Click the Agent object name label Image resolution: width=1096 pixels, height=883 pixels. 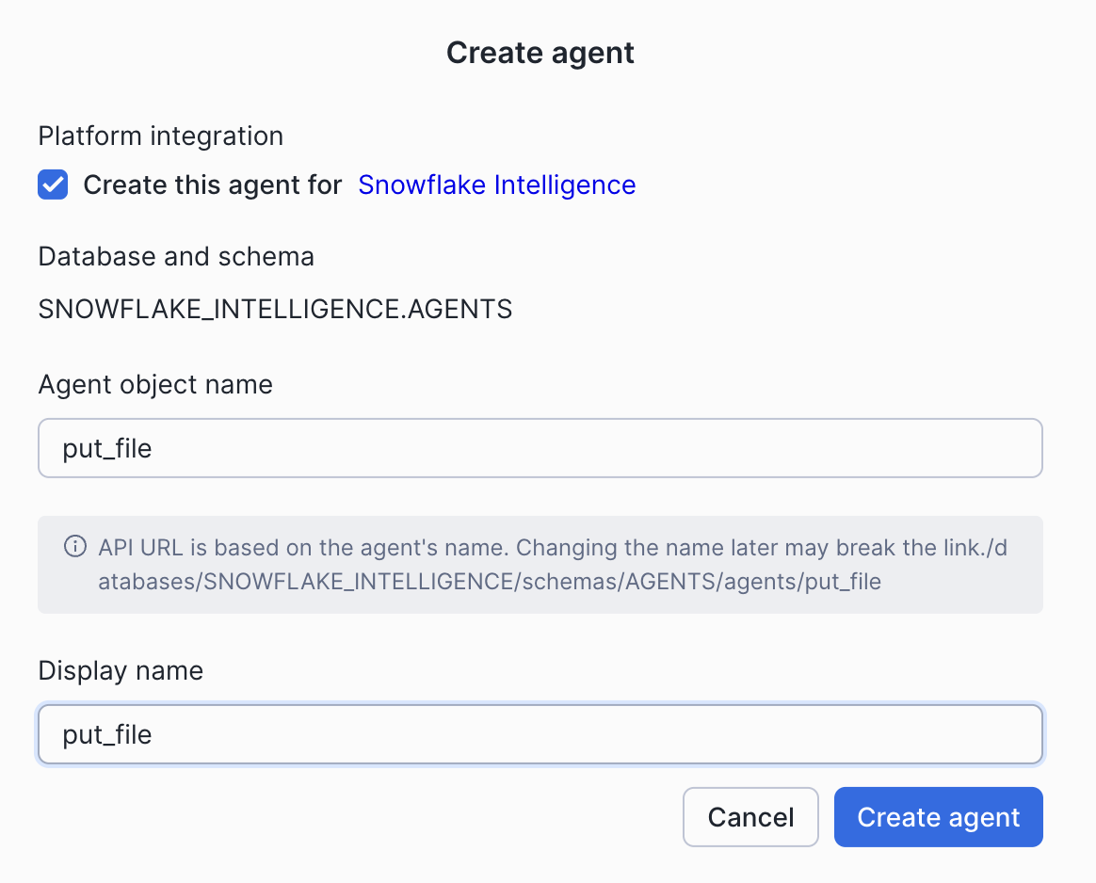click(x=155, y=383)
